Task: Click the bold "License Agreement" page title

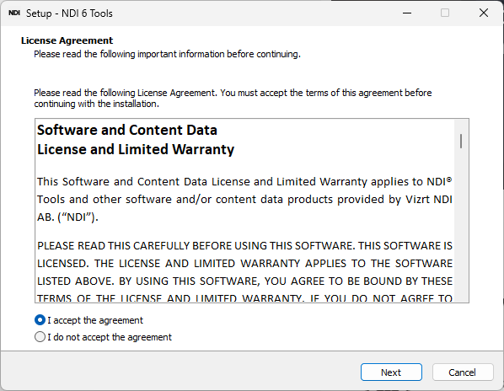Action: 67,40
